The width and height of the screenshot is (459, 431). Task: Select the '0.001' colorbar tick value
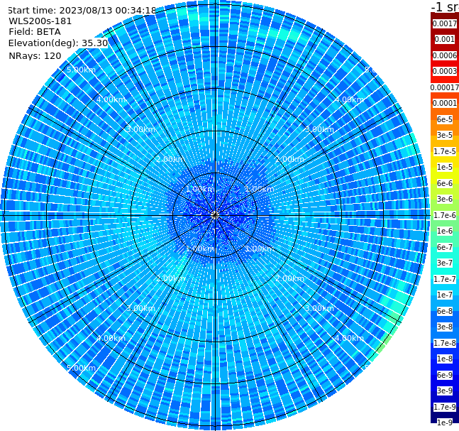click(445, 39)
